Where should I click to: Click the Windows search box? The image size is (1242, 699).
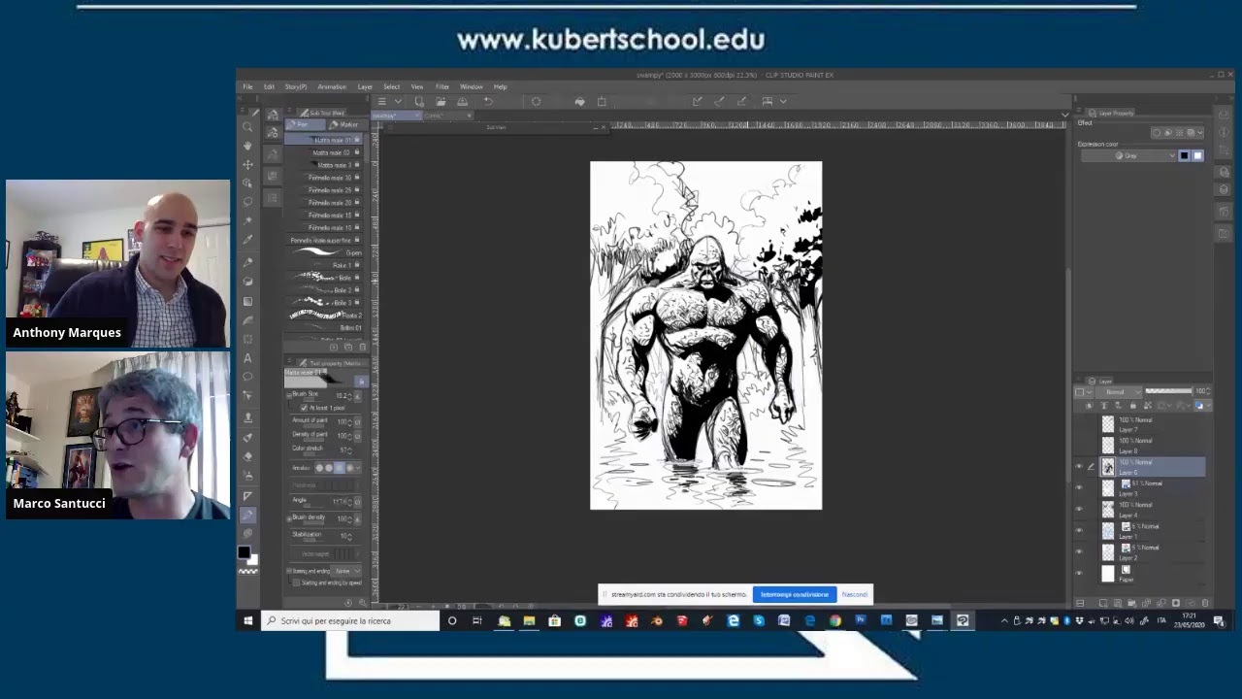[x=351, y=620]
